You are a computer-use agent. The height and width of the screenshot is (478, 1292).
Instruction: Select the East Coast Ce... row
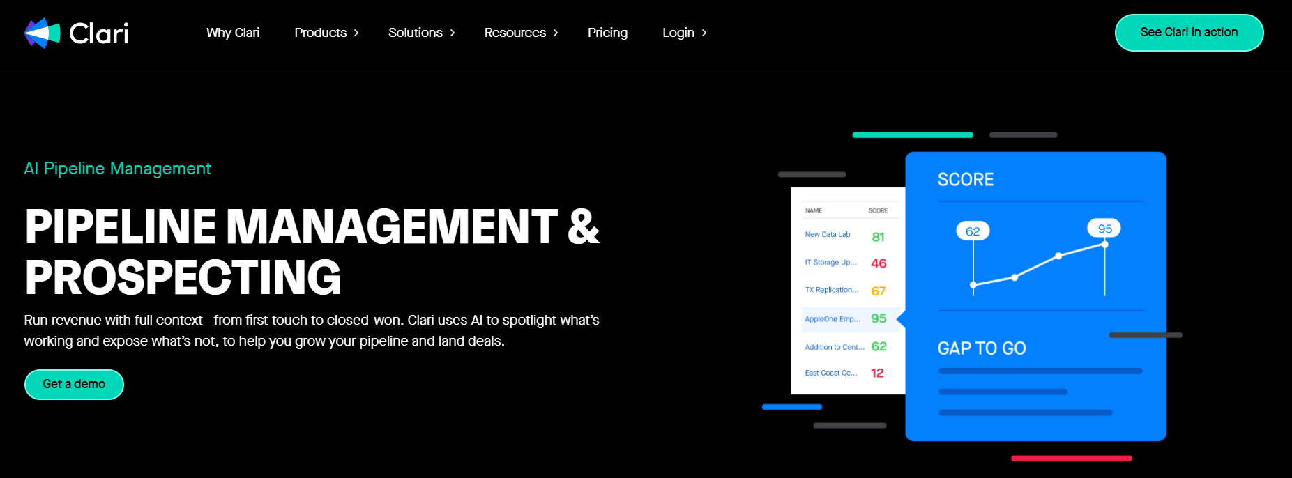(849, 373)
